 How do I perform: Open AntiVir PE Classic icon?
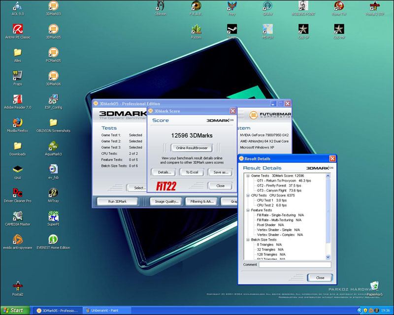pyautogui.click(x=18, y=31)
